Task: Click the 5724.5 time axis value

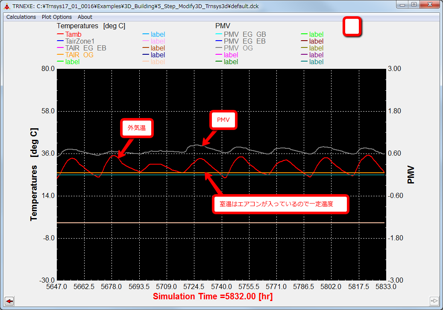Action: [x=194, y=287]
